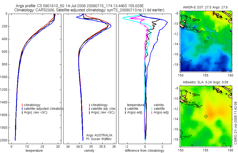Image resolution: width=238 pixels, height=153 pixels.
Task: Click the float position circle on SLA map
Action: (x=206, y=117)
